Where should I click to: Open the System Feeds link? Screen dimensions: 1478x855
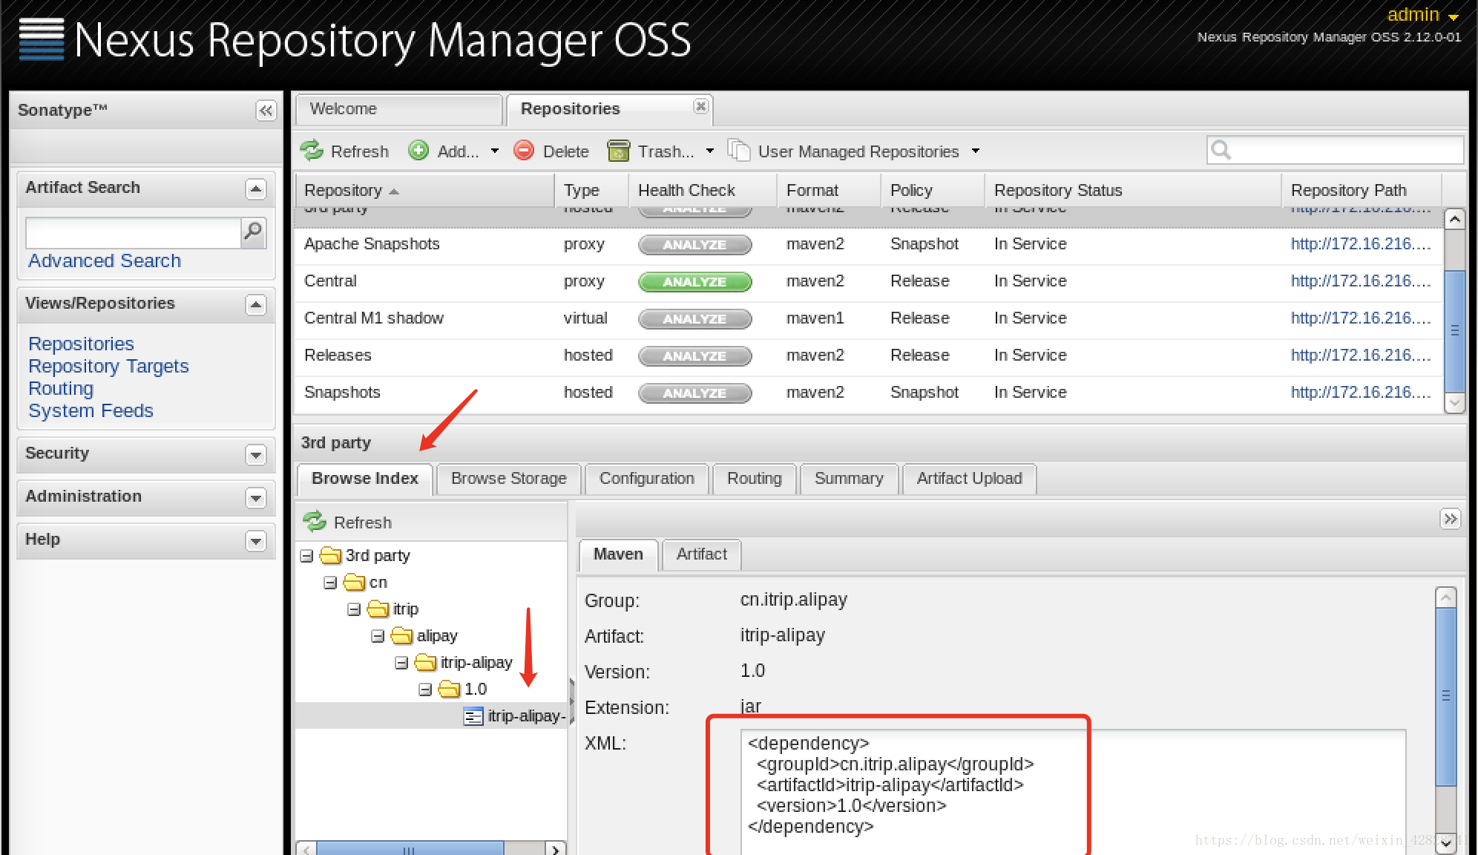[91, 411]
